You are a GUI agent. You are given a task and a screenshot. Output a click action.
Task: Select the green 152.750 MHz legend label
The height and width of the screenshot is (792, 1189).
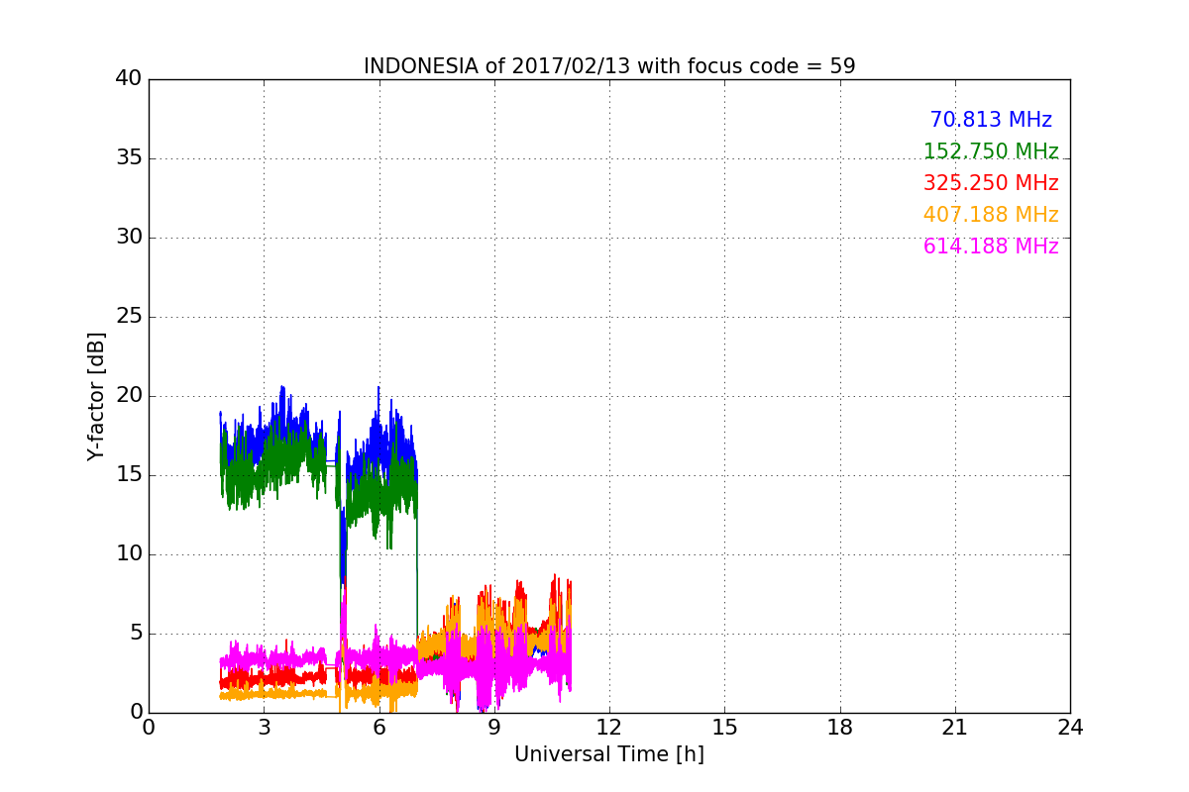[991, 151]
